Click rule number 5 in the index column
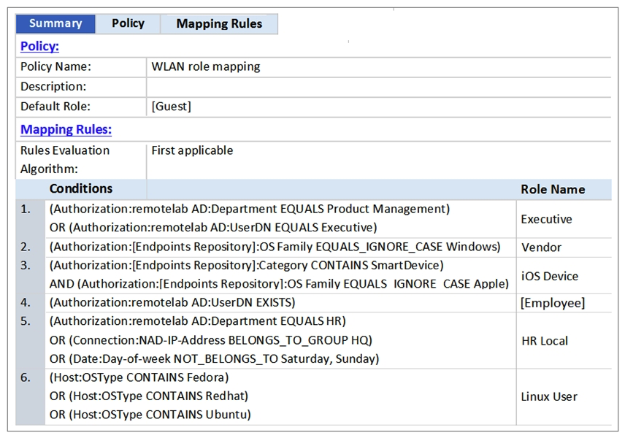 point(25,321)
